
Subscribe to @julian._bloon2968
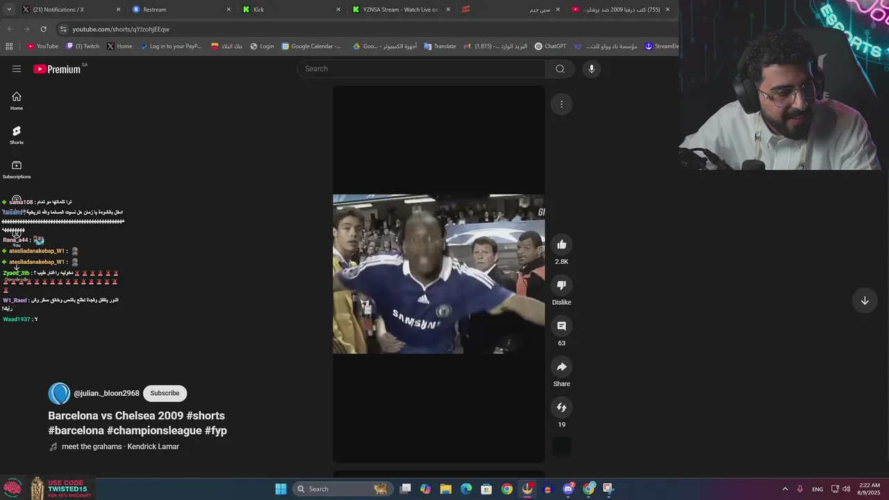click(x=165, y=393)
